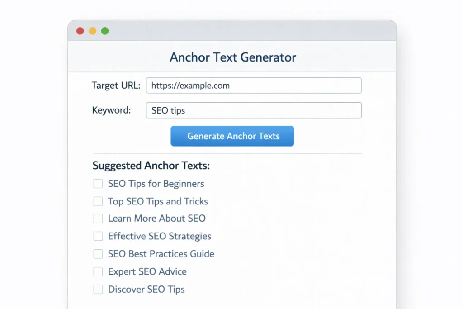Viewport: 463px width, 309px height.
Task: Click the yellow minimize window button
Action: coord(92,31)
